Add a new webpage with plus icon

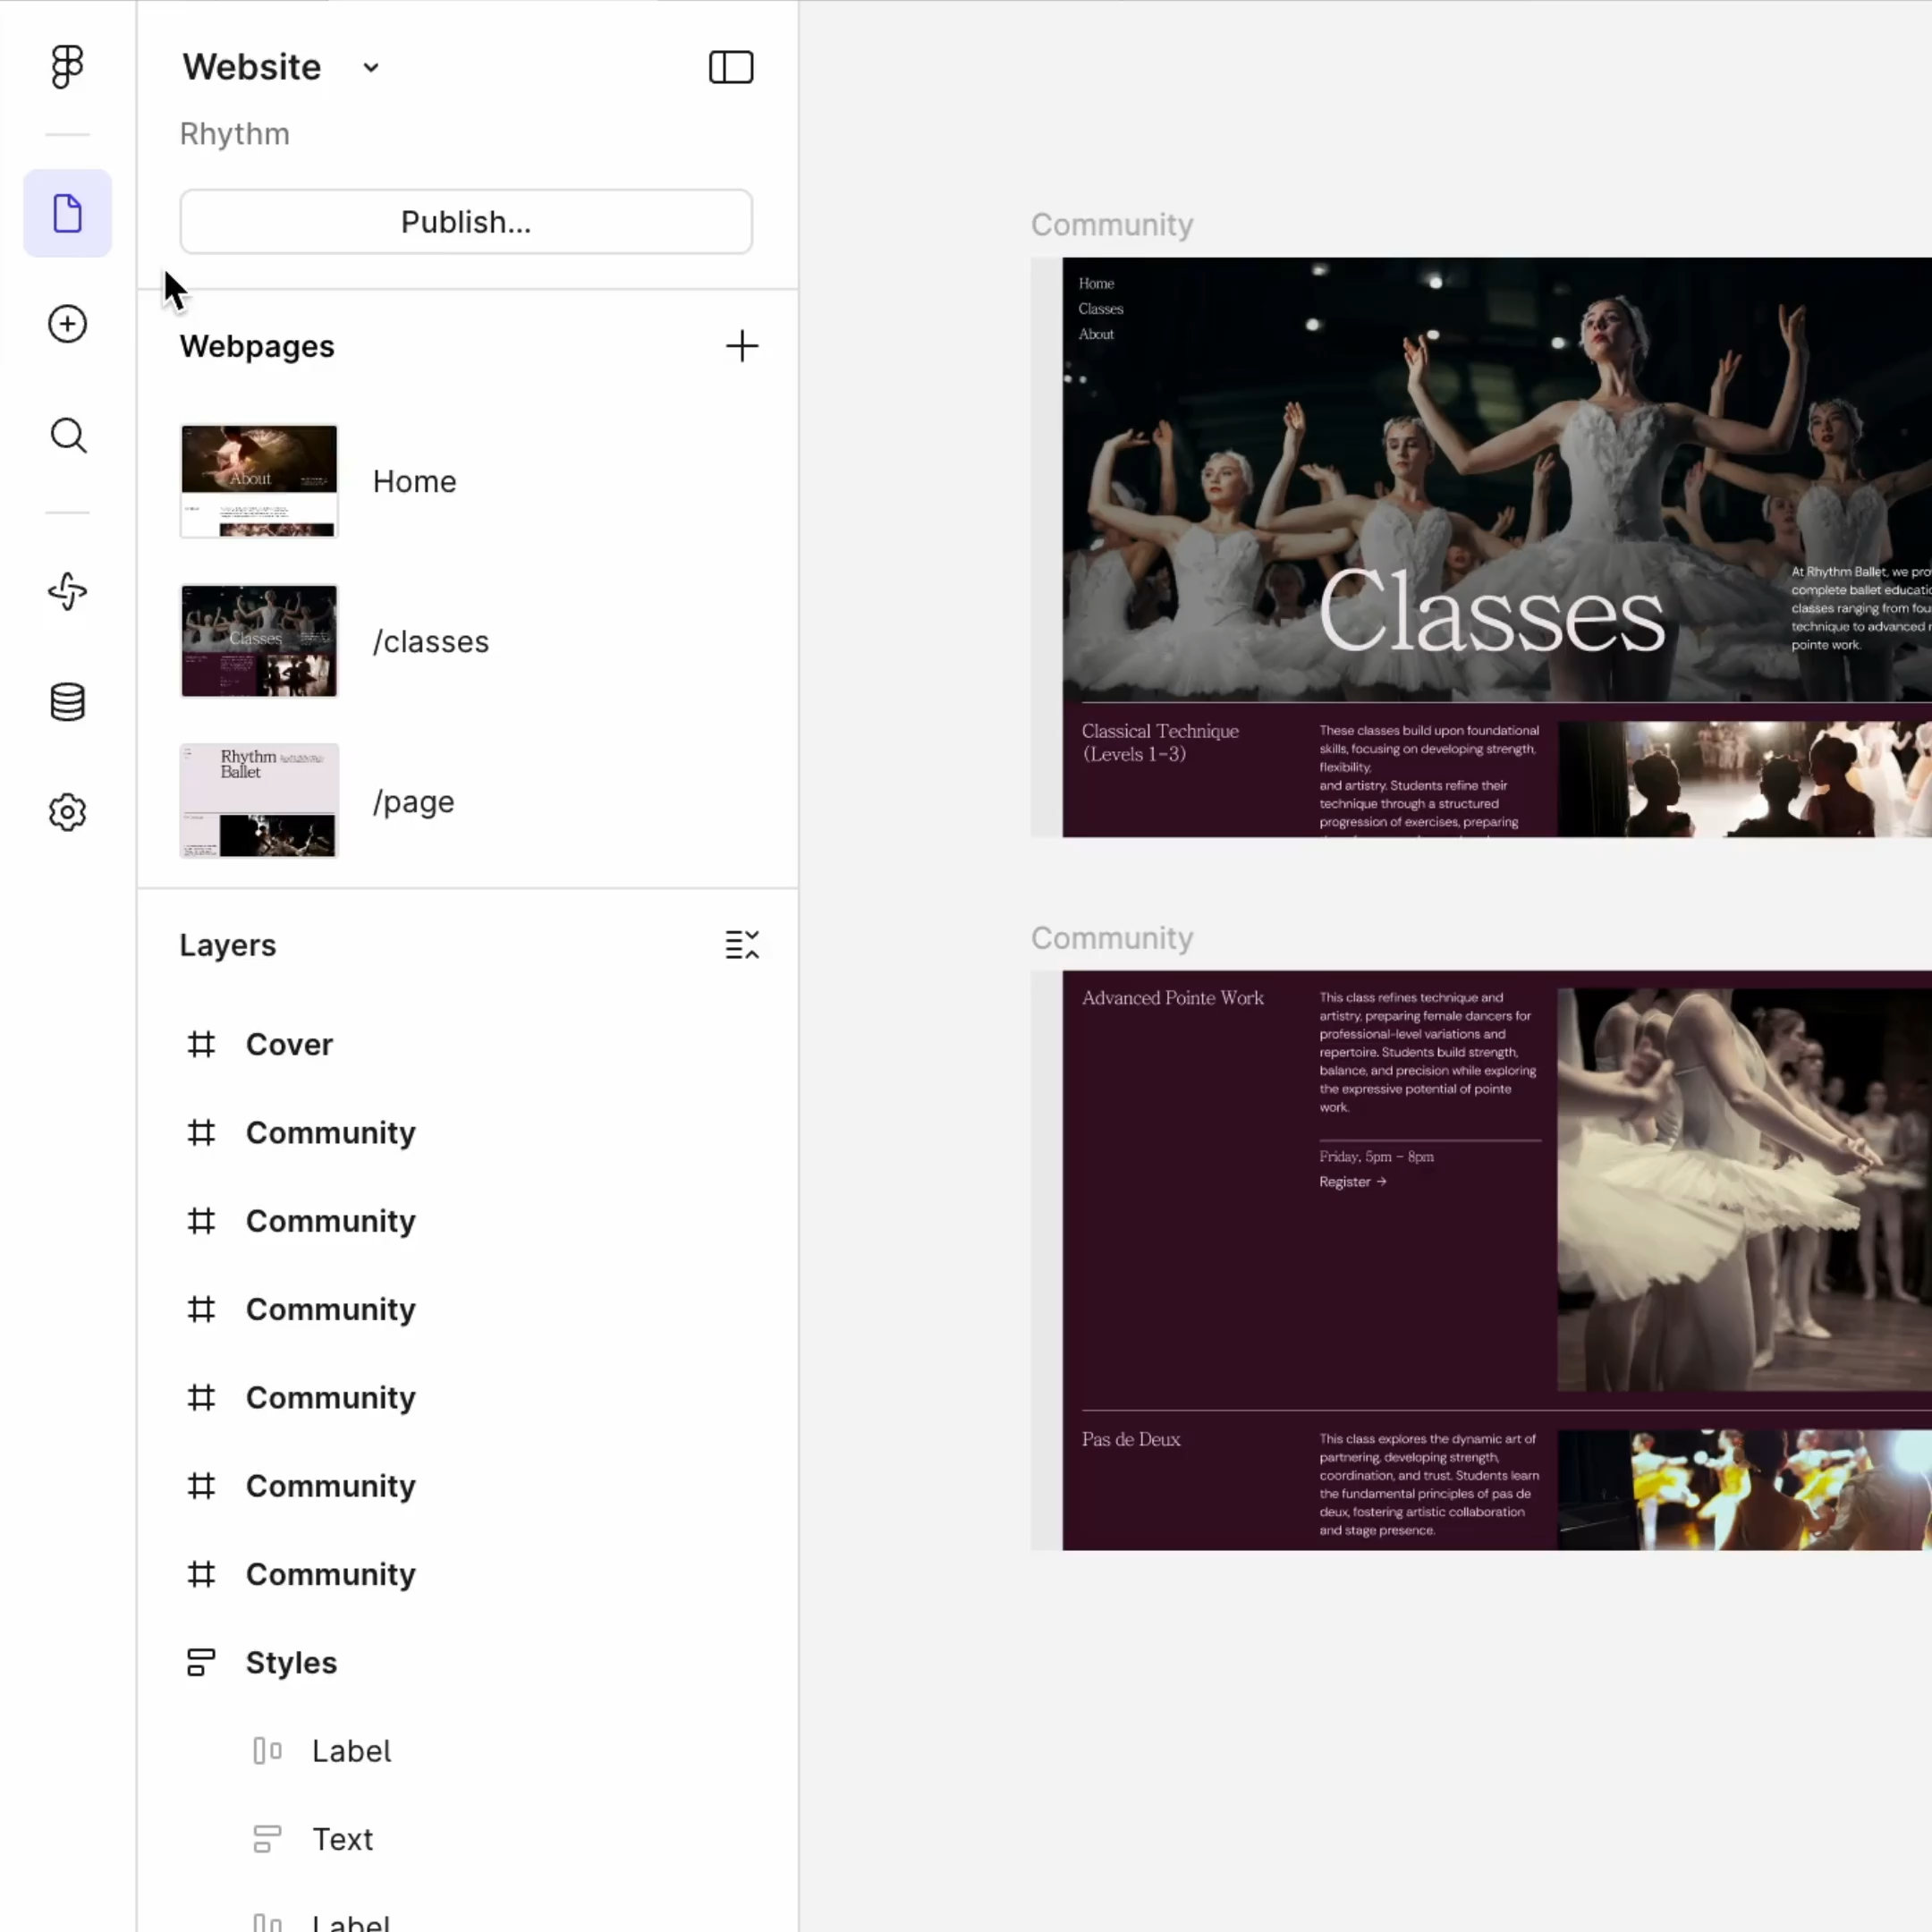741,346
